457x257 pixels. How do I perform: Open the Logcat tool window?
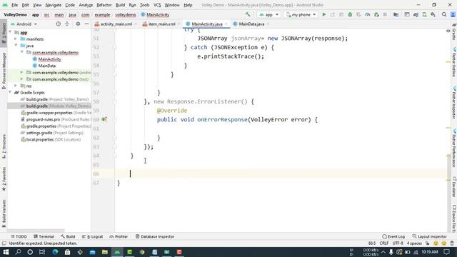tap(93, 236)
